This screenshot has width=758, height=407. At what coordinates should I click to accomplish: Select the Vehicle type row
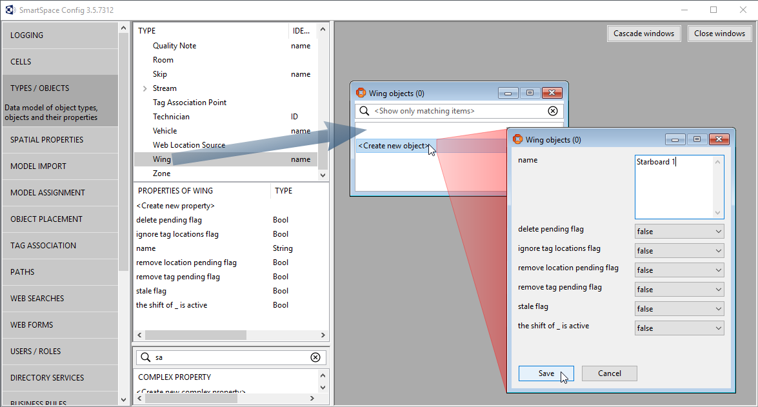click(226, 131)
